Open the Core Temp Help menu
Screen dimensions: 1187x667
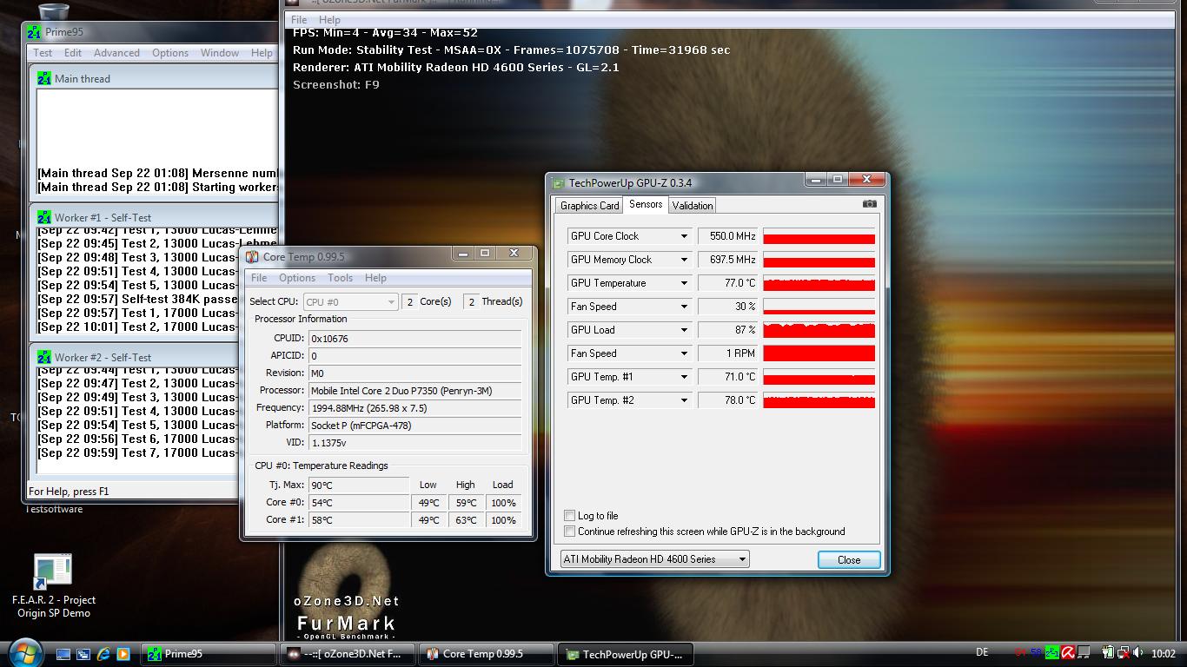coord(375,278)
